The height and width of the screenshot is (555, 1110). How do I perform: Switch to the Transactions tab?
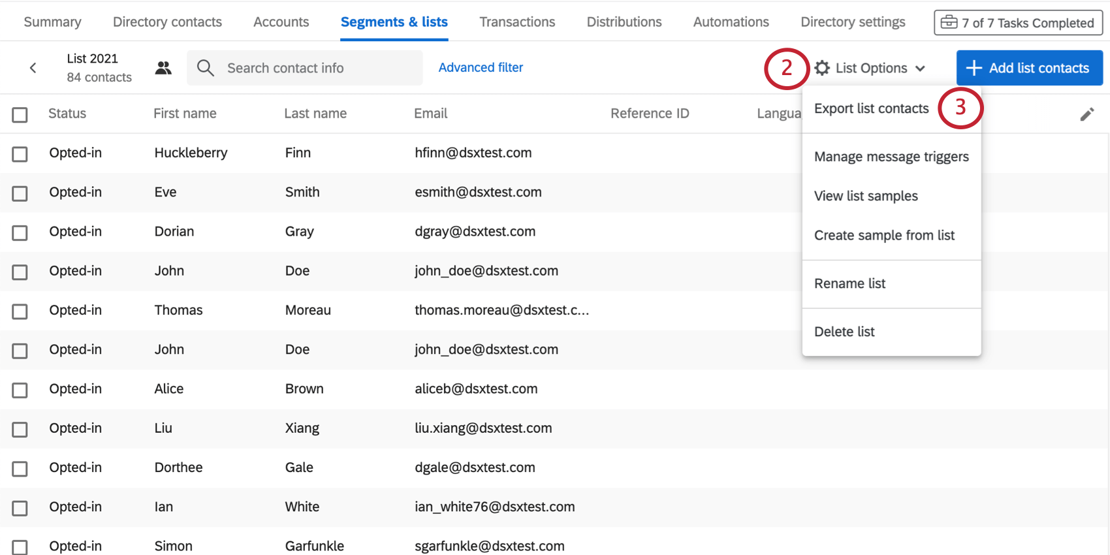coord(517,22)
